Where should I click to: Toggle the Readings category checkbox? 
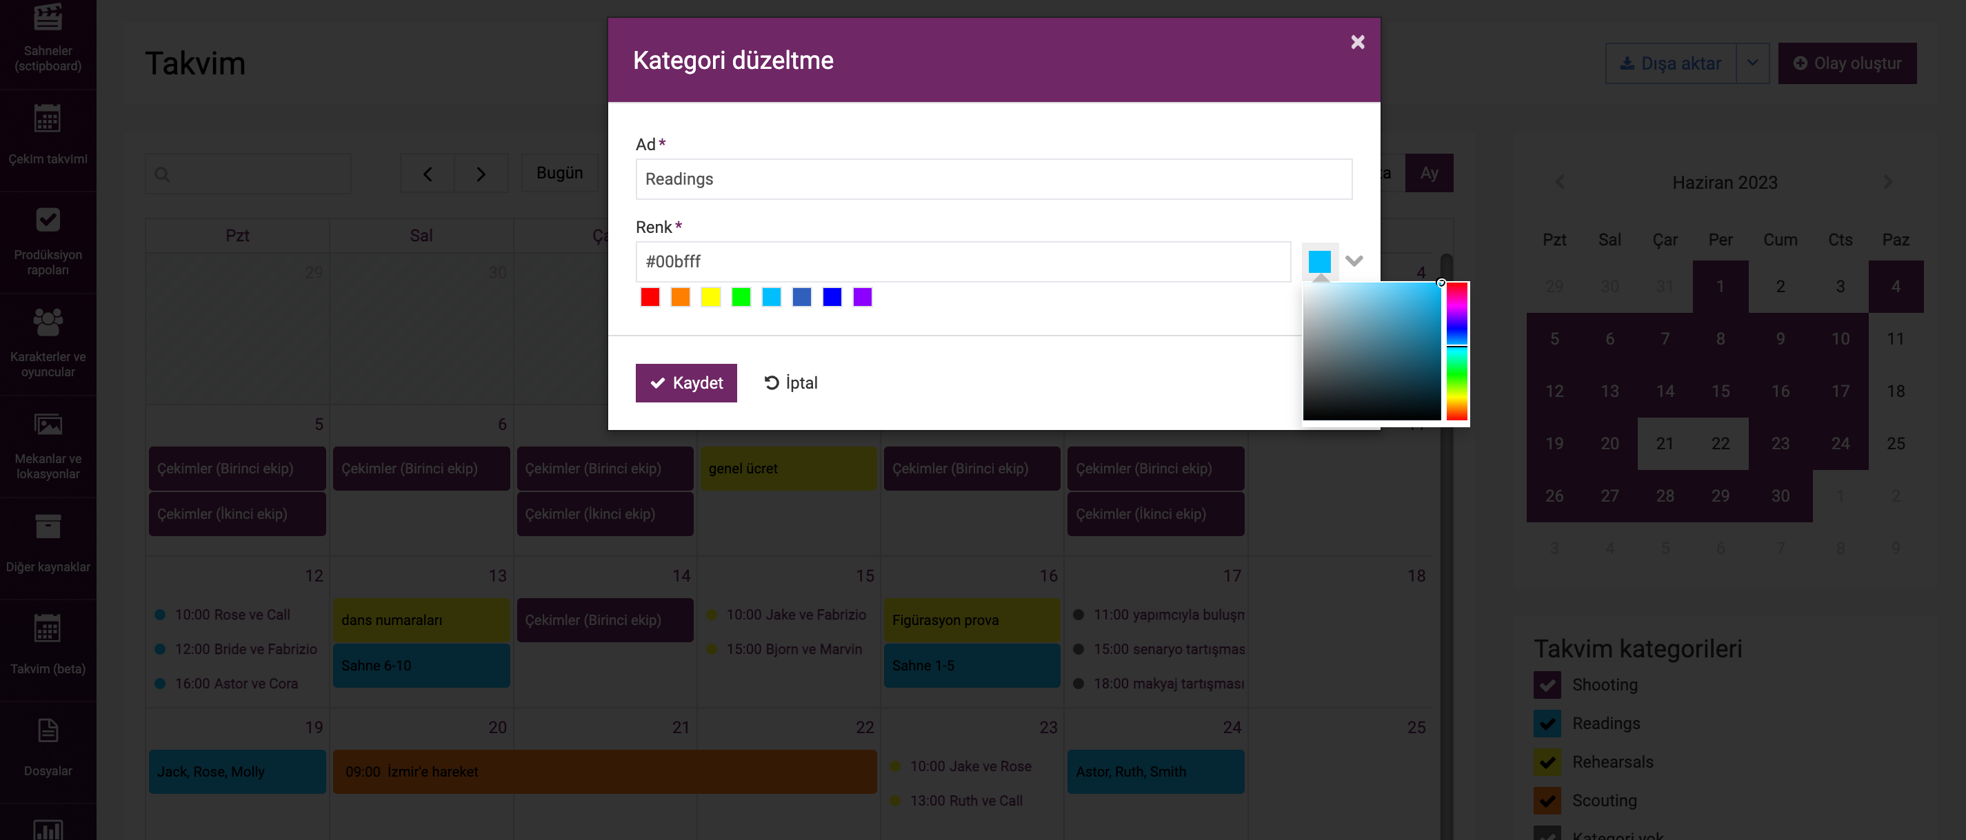(x=1547, y=724)
